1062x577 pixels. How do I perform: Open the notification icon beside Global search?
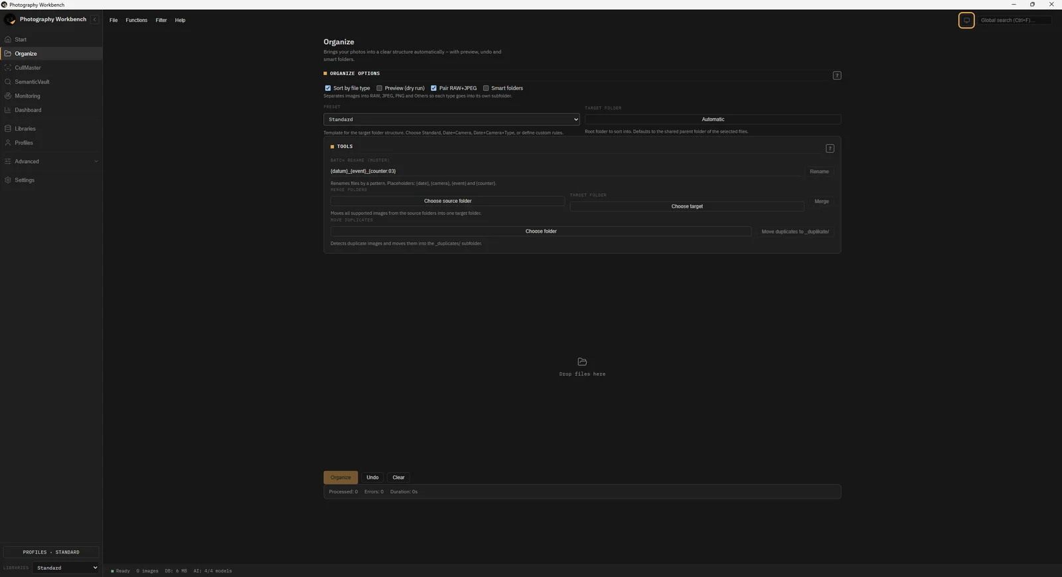tap(966, 20)
